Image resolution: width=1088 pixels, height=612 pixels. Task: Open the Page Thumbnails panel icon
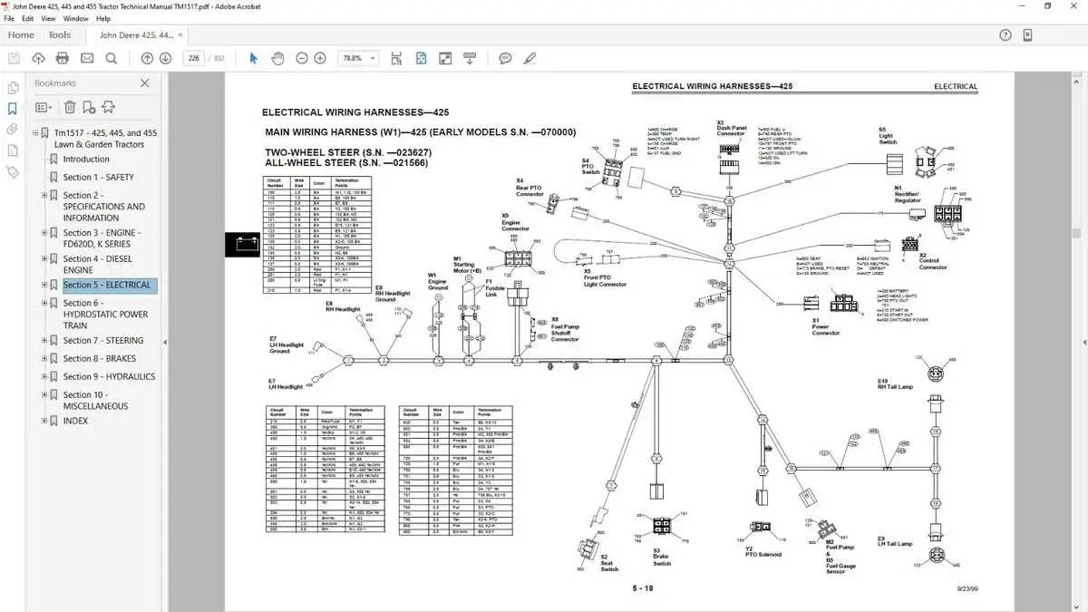[13, 88]
